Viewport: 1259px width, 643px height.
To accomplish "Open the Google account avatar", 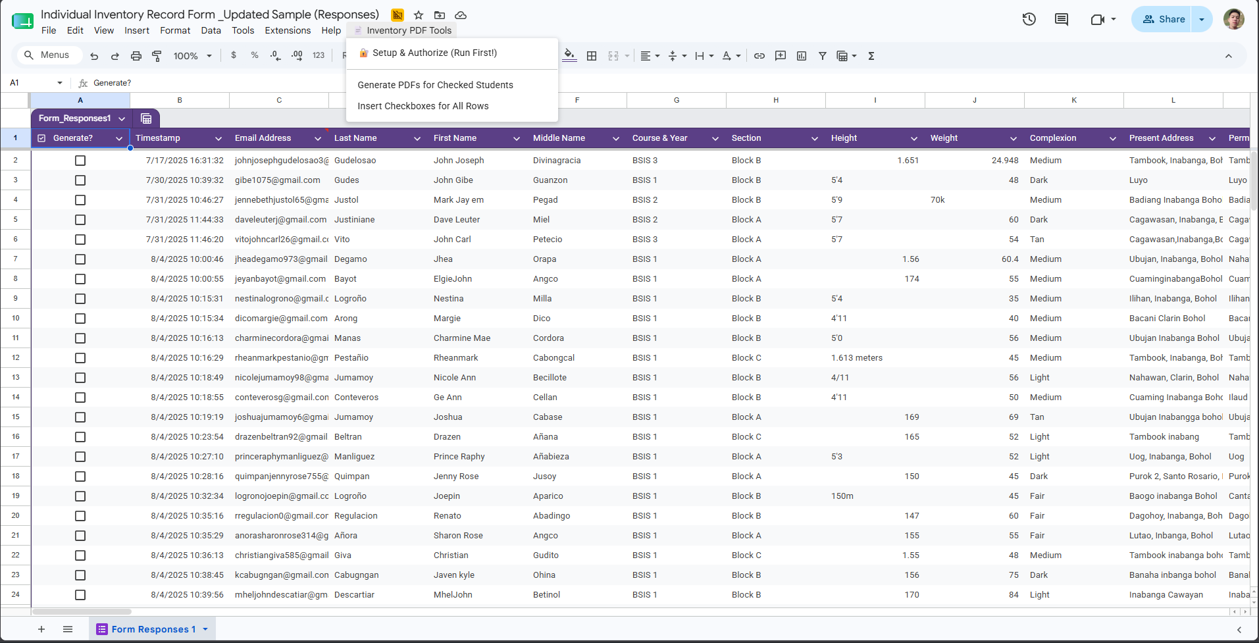I will coord(1234,19).
